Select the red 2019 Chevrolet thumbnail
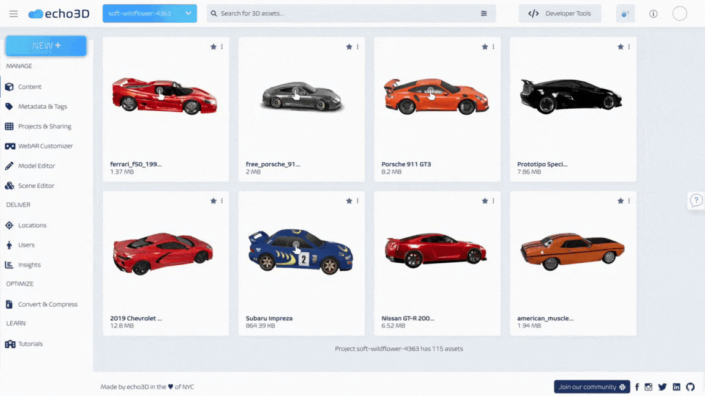The height and width of the screenshot is (396, 705). [163, 253]
